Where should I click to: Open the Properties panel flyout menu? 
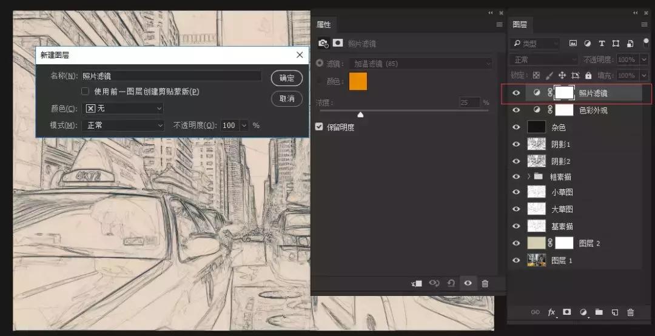click(x=499, y=25)
